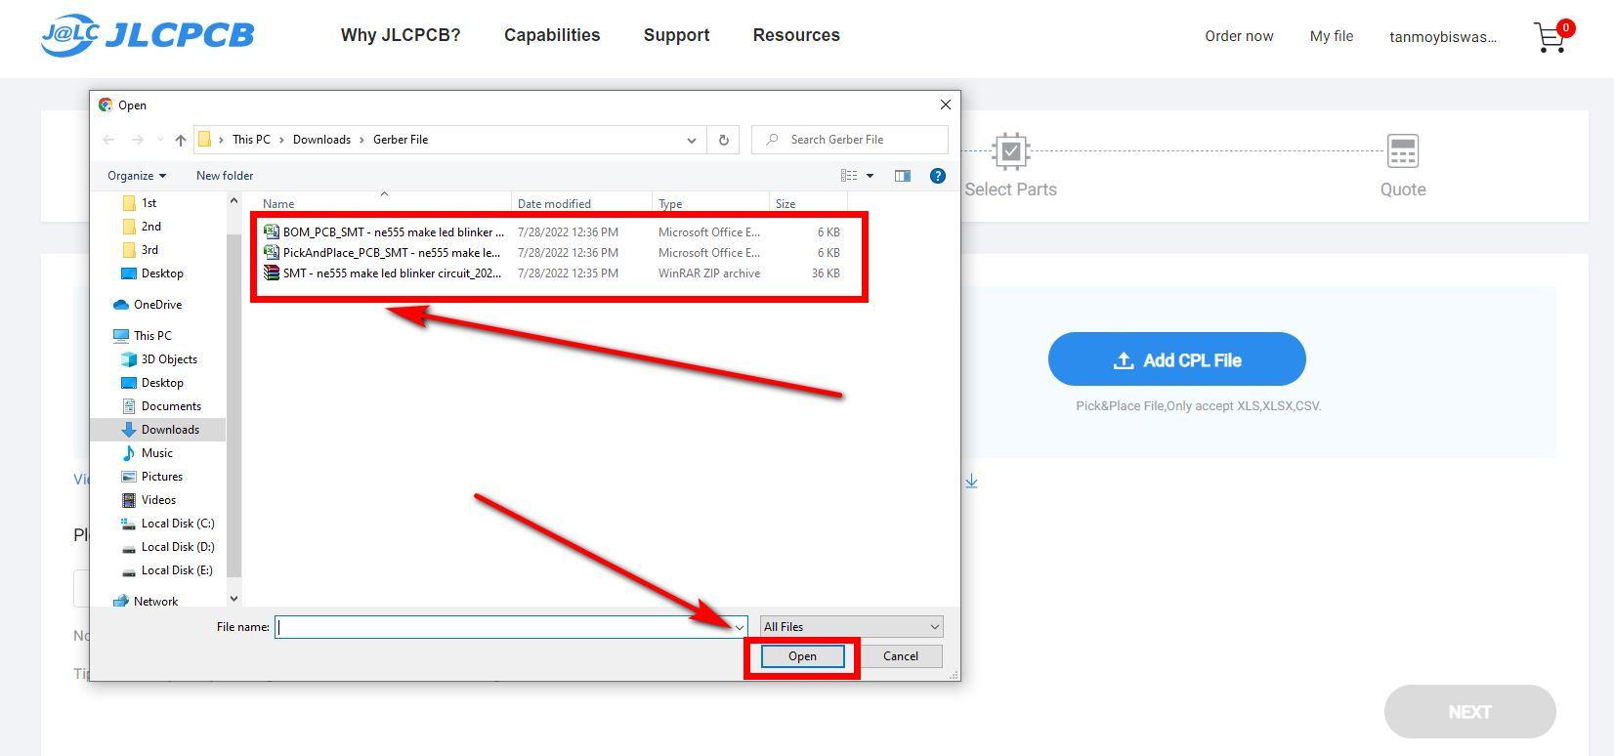Go up one folder level arrow
Screen dimensions: 1614x756
(x=181, y=140)
